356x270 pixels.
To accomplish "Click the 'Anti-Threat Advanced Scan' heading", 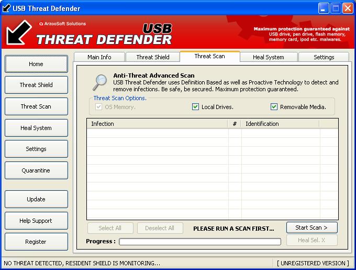I will (x=154, y=75).
